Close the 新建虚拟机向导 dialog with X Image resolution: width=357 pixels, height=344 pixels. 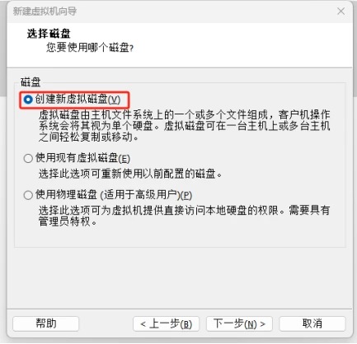pyautogui.click(x=341, y=12)
